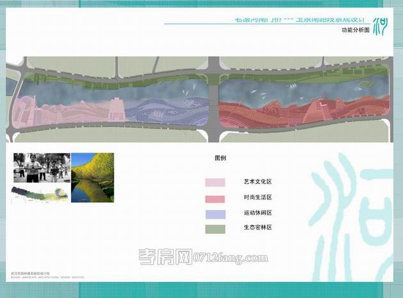Click the tower-shaped structure in the pink zone

coord(118,109)
